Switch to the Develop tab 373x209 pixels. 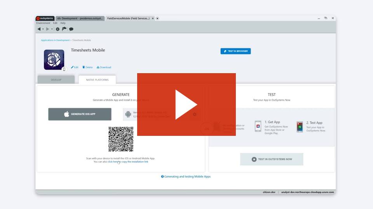56,80
